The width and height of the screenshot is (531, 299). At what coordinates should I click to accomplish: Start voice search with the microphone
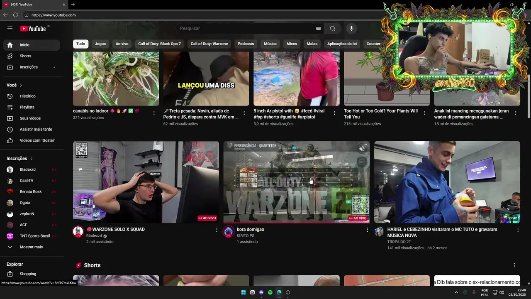(351, 28)
